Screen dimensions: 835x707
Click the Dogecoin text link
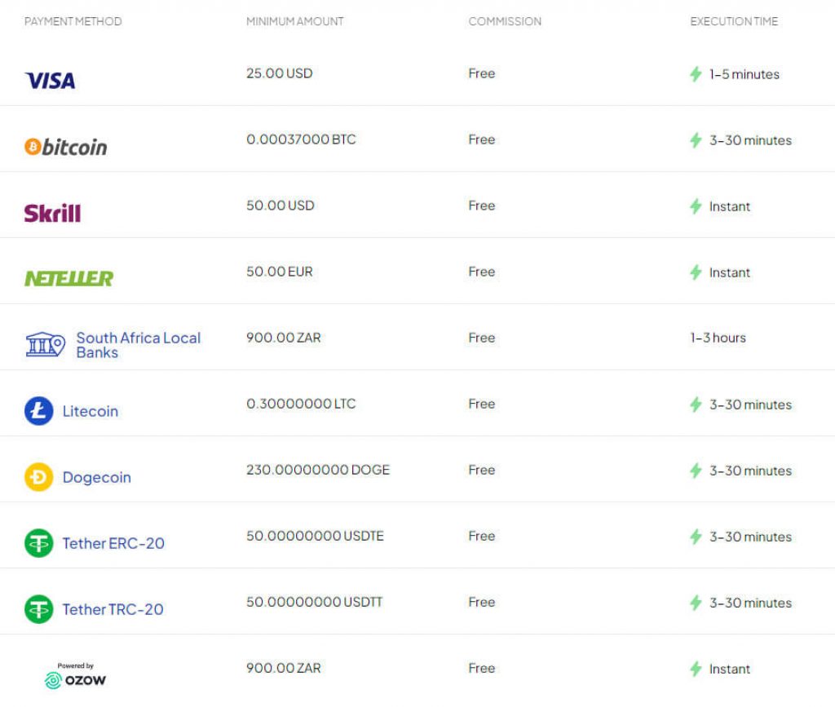point(96,477)
